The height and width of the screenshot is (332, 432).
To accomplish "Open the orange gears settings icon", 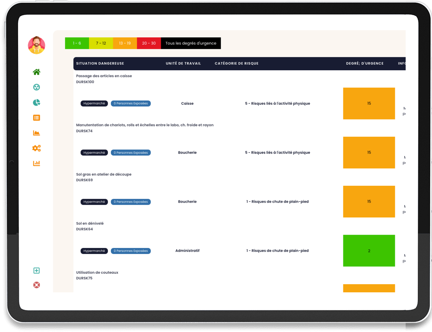I will [x=37, y=148].
